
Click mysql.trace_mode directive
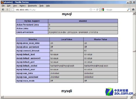pos(25,81)
